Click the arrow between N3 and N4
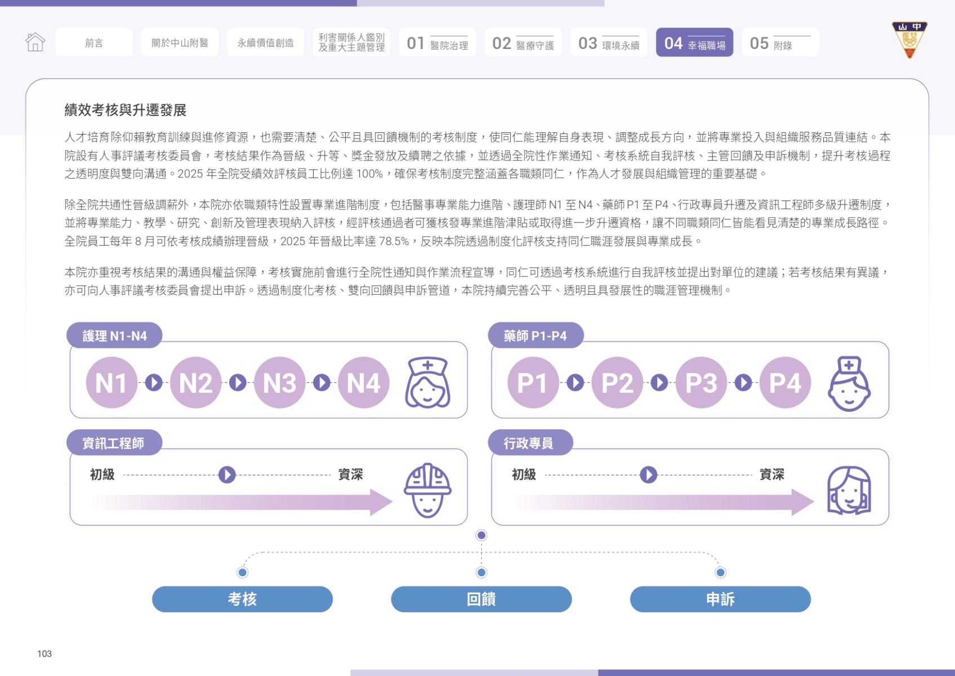 (322, 383)
